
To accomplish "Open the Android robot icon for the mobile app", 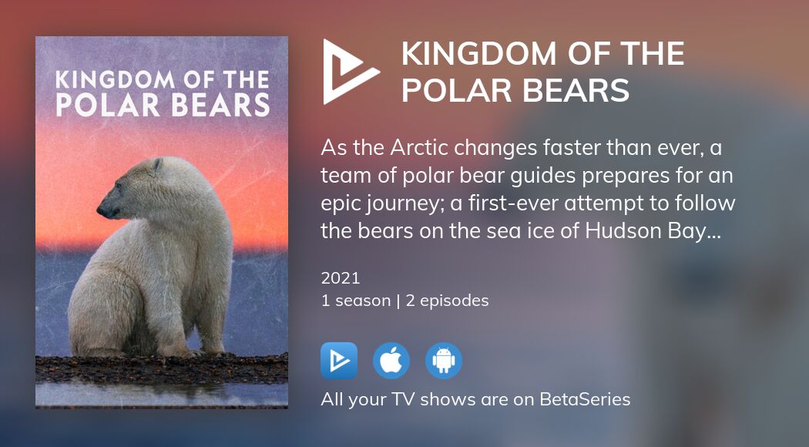I will 444,360.
